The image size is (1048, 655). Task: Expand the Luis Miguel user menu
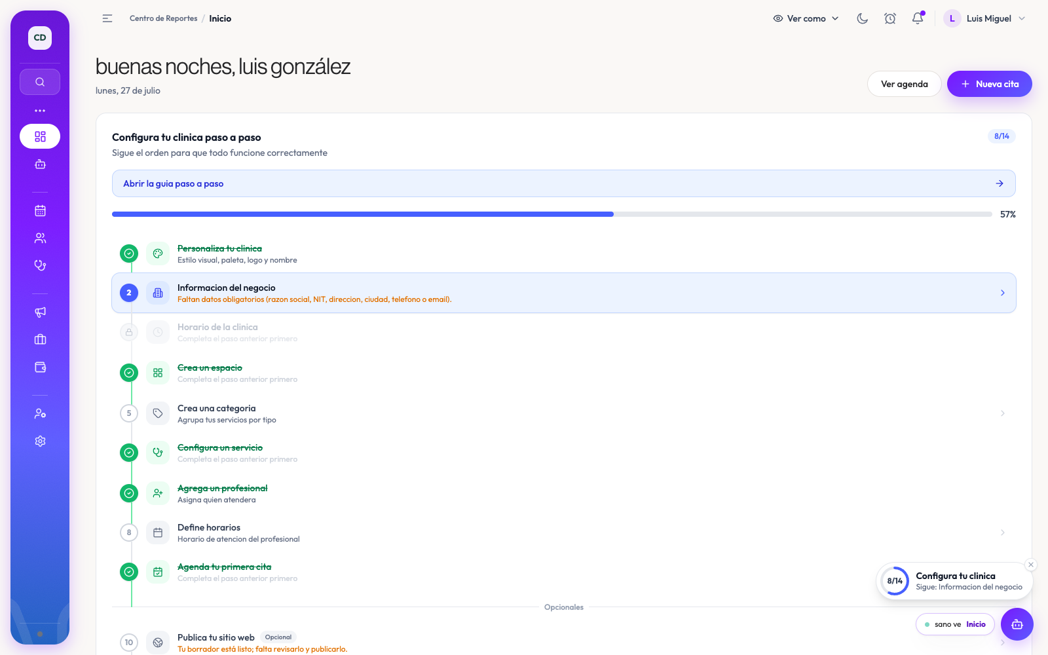(984, 18)
